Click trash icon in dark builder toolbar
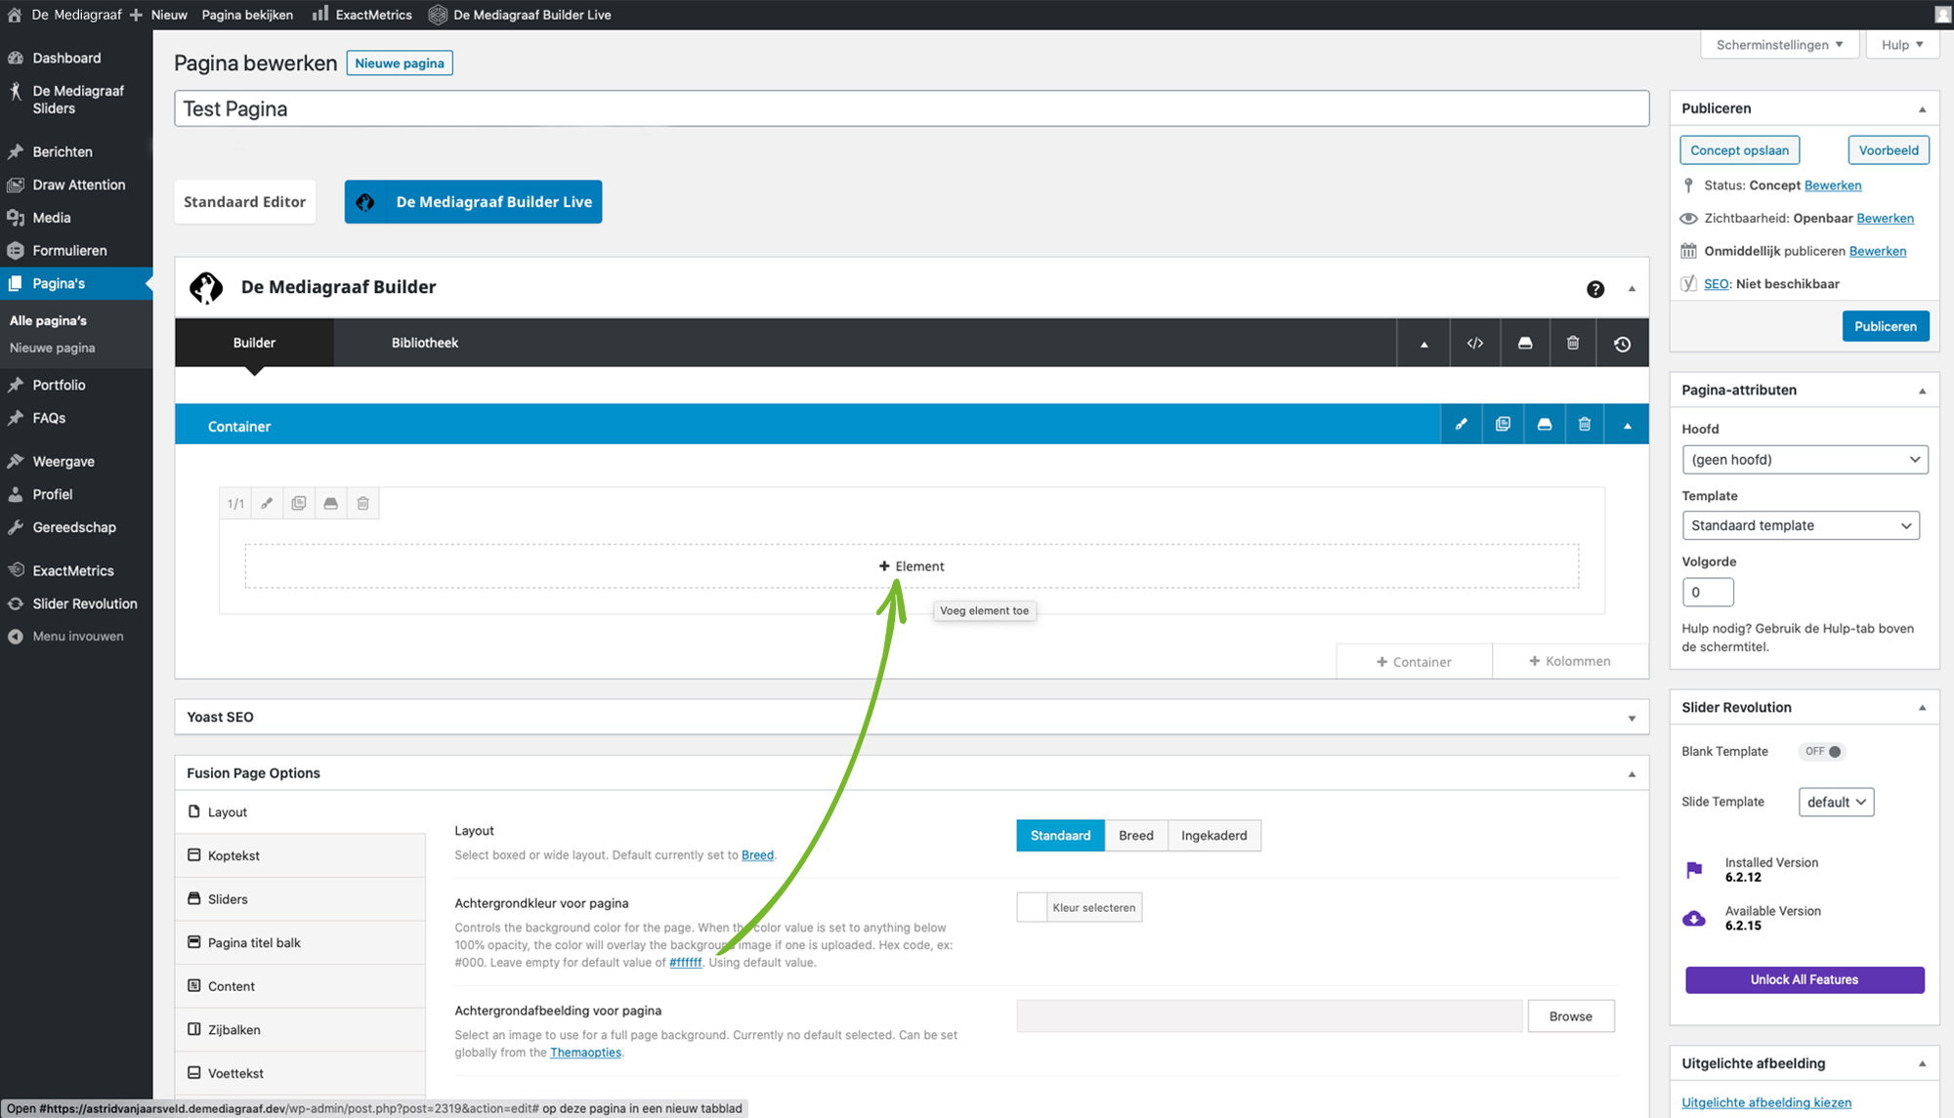Screen dimensions: 1954x1118 click(x=1572, y=344)
